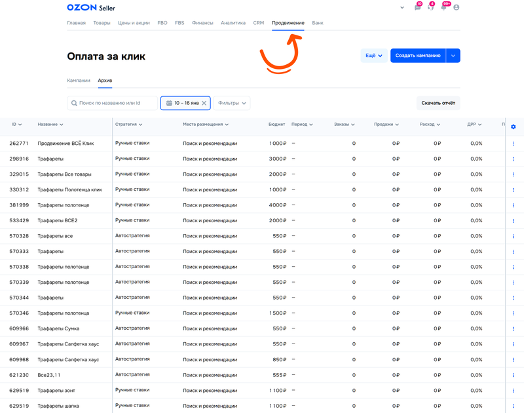
Task: Open the Фильтры dropdown
Action: tap(232, 103)
